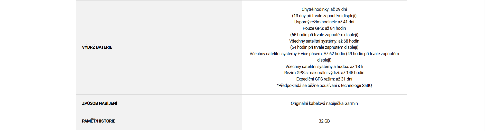Select the 'satelitní systémy a hudba' line
This screenshot has width=485, height=131.
324,66
